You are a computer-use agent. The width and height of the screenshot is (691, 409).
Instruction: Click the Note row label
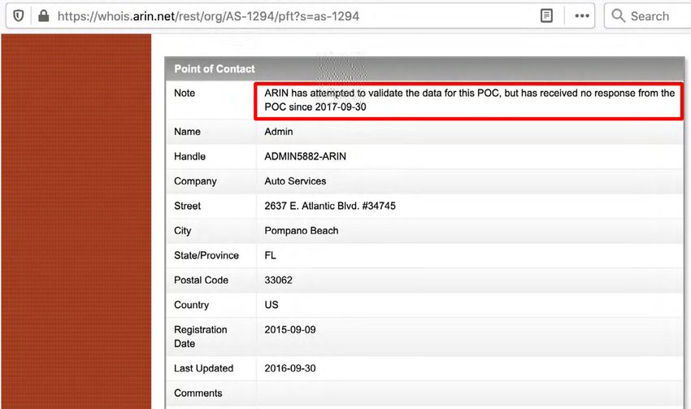pos(185,93)
